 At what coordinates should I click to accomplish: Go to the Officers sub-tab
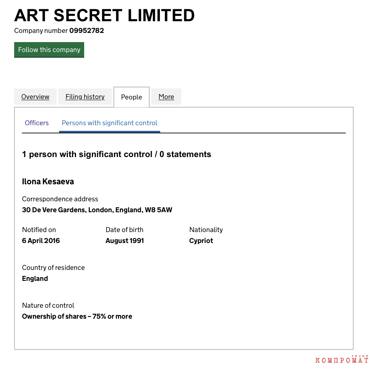pyautogui.click(x=37, y=123)
